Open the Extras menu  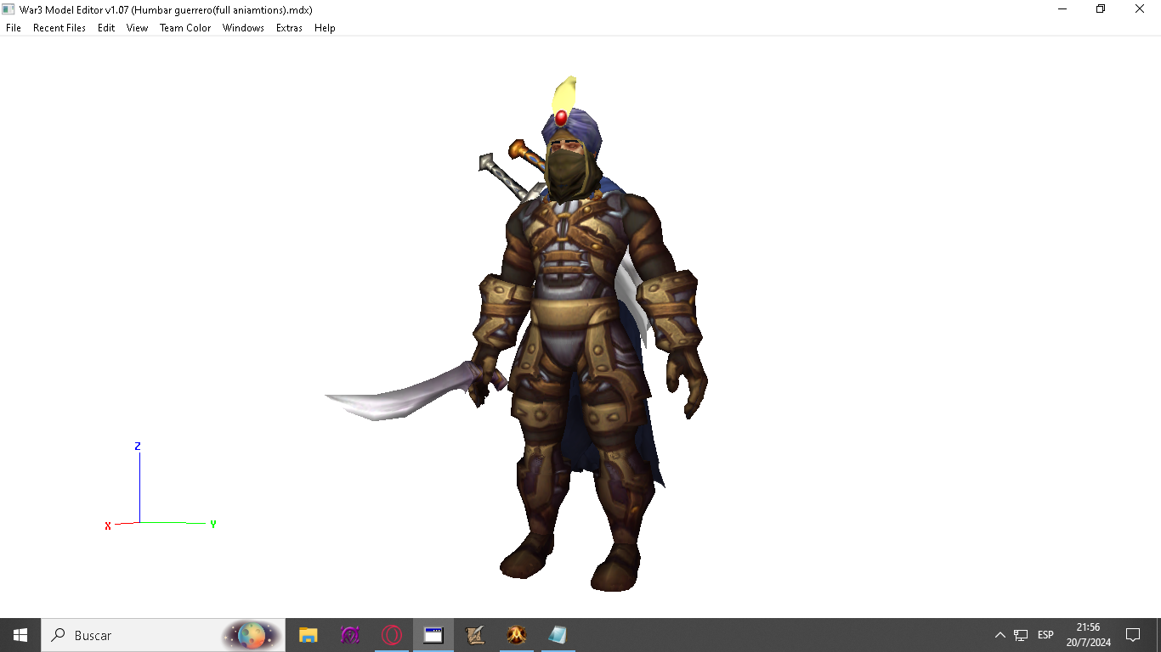click(289, 28)
